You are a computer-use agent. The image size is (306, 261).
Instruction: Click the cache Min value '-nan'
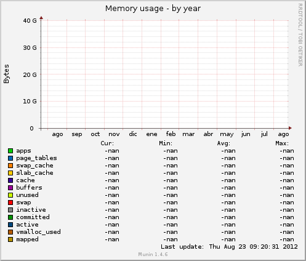[171, 180]
